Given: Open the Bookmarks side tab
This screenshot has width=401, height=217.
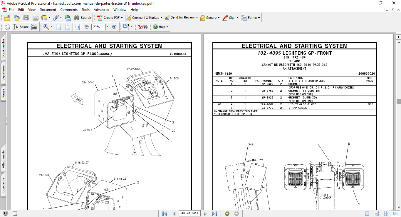Looking at the screenshot, I should [x=3, y=48].
